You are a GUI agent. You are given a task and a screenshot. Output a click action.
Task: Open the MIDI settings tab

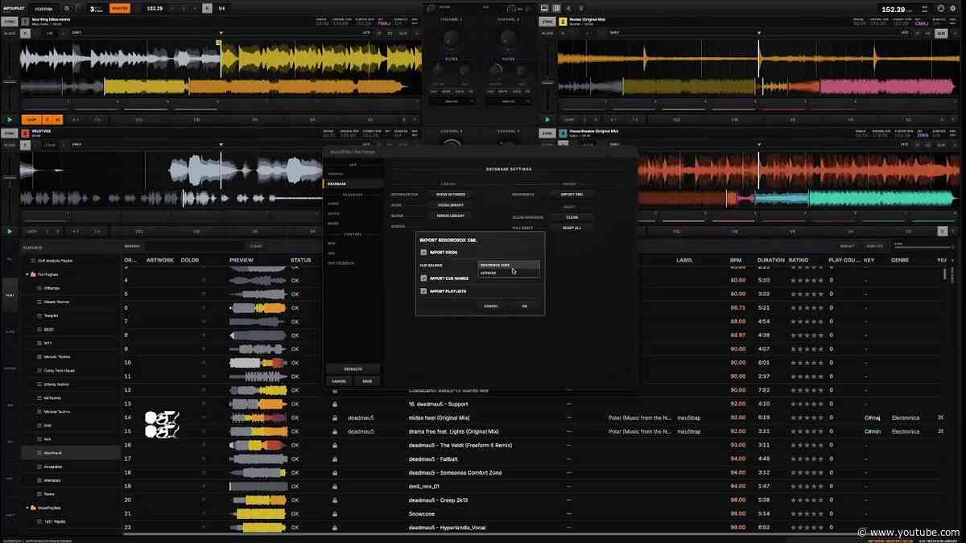[331, 243]
